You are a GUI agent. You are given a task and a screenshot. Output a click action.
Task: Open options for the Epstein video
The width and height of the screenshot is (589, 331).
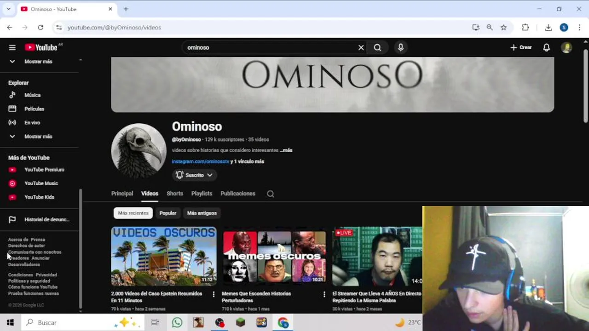tap(214, 294)
